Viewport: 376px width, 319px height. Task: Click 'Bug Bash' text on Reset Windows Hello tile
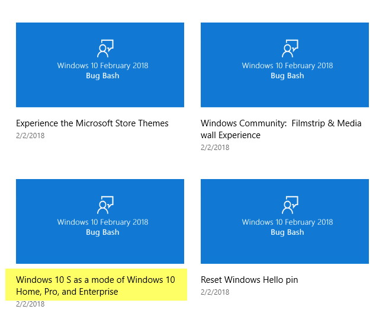click(x=287, y=232)
